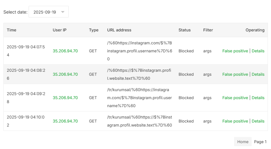Image resolution: width=271 pixels, height=149 pixels.
Task: Mark the 04:10:02 log entry as False positive
Action: pos(235,121)
